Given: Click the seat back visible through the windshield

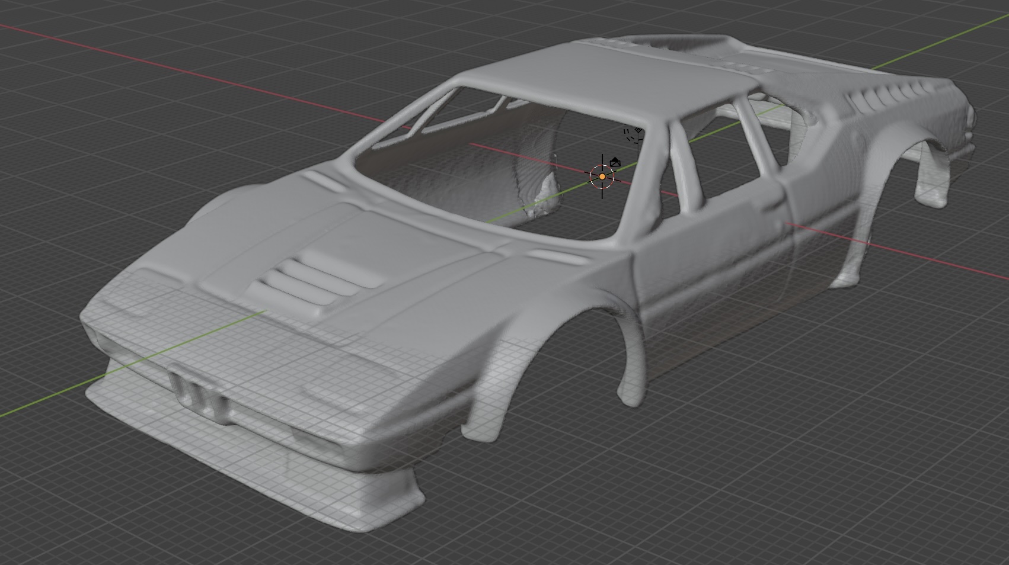Looking at the screenshot, I should pos(537,172).
